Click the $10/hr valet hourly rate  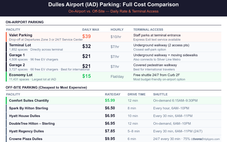[x=116, y=37]
